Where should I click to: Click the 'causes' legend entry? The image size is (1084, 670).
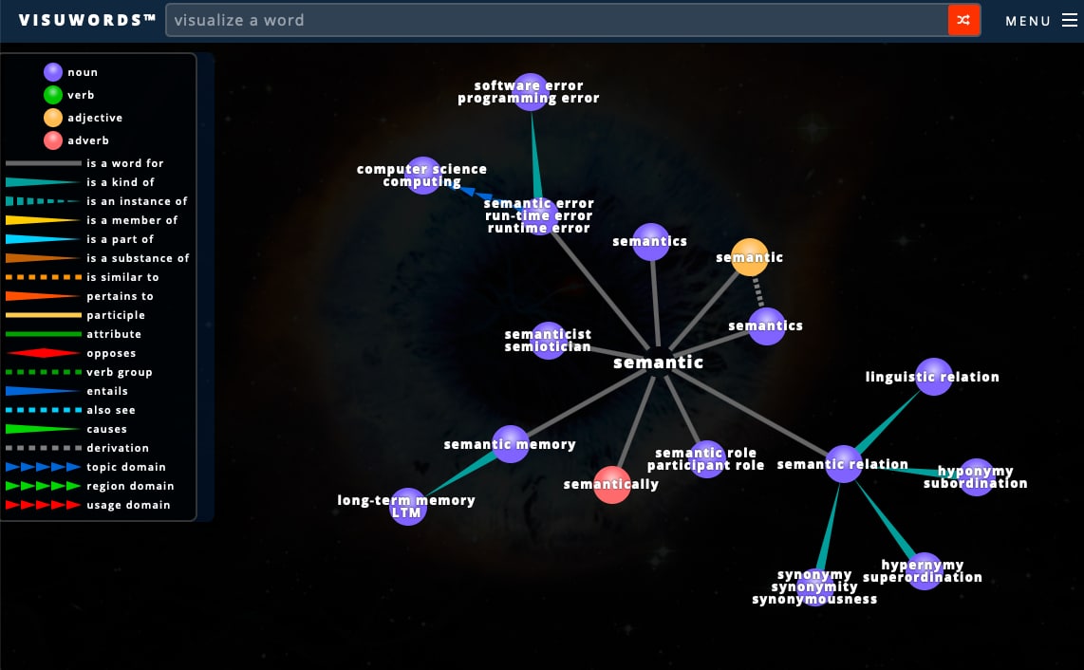(x=65, y=429)
